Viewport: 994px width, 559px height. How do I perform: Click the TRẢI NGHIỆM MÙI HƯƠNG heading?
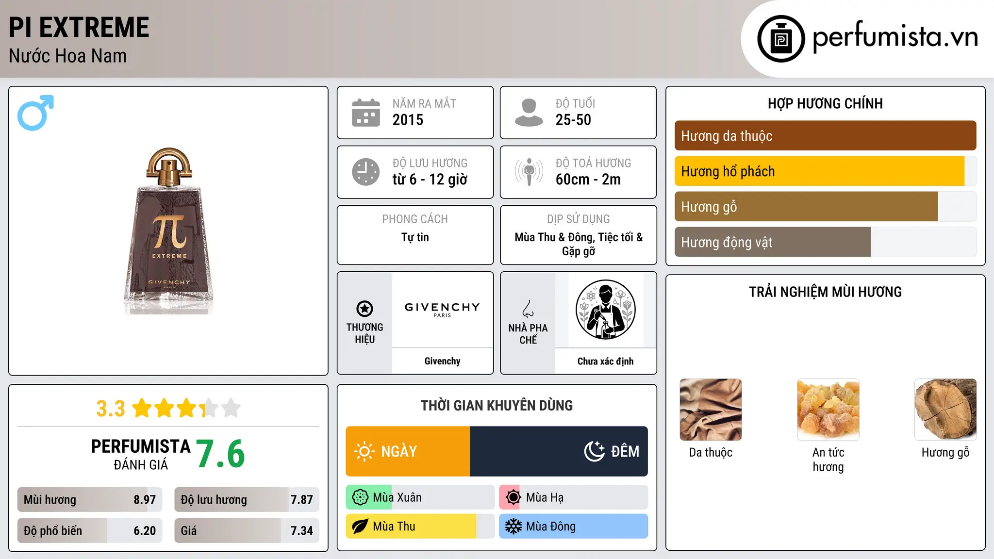point(825,292)
